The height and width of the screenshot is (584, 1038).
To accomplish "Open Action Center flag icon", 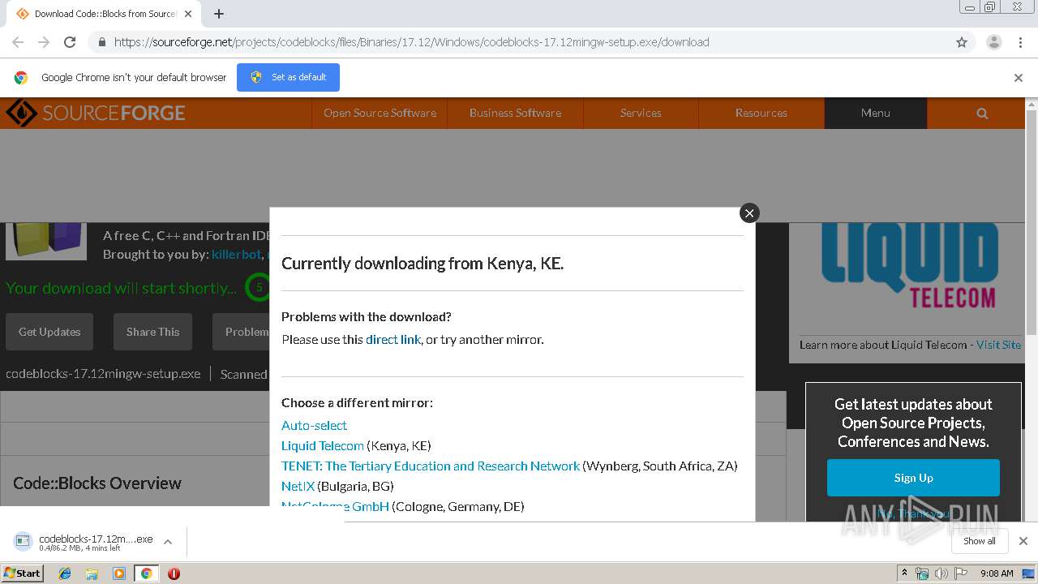I will [x=961, y=573].
